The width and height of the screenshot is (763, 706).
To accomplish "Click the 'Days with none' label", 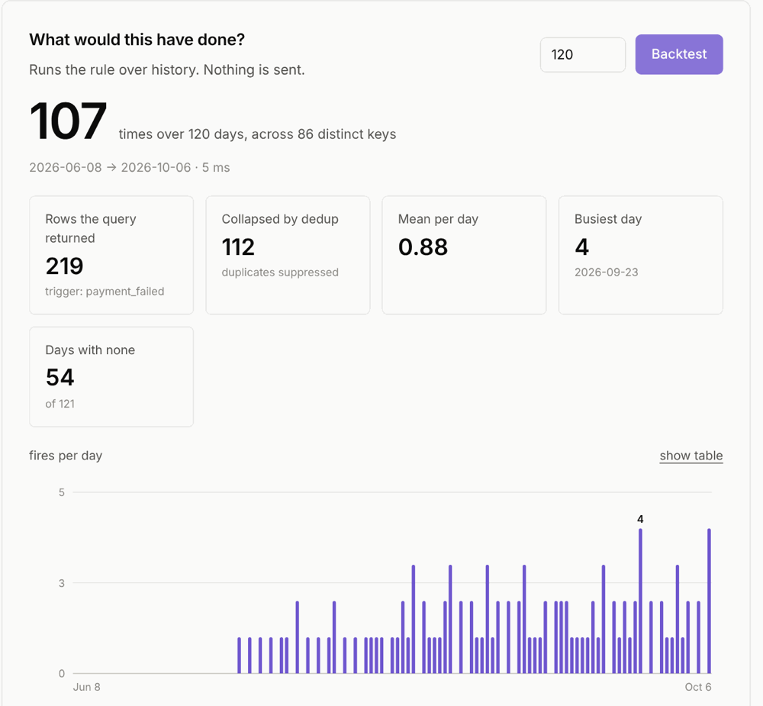I will pos(90,350).
